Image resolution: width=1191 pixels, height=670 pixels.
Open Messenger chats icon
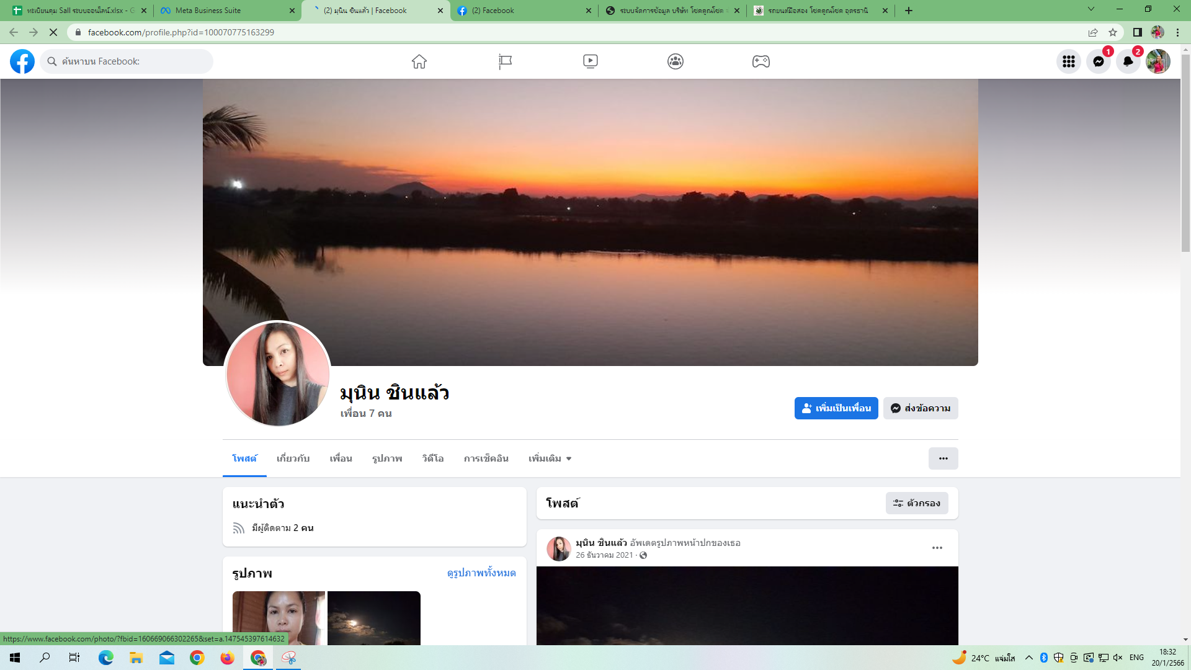(1098, 61)
